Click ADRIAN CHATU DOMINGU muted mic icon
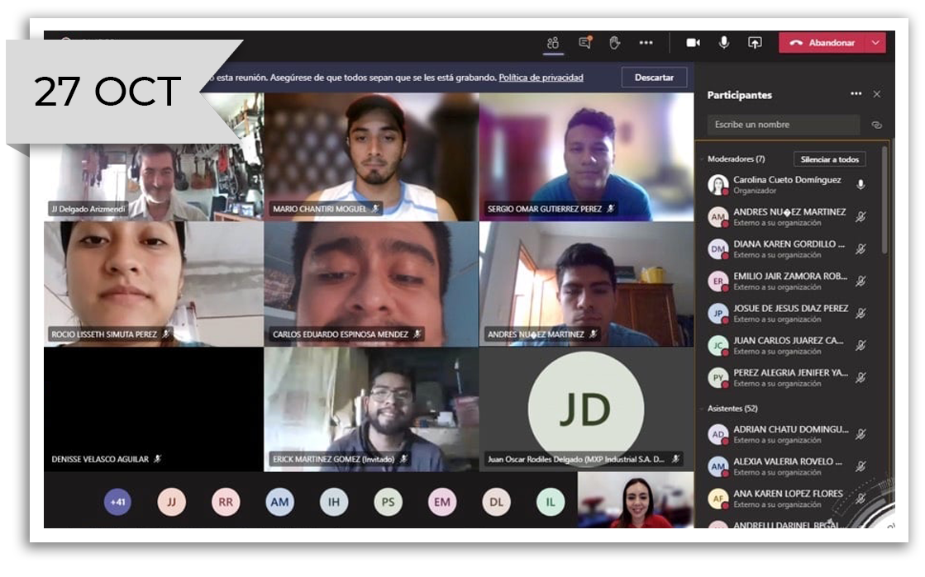Viewport: 925px width, 577px height. coord(861,434)
